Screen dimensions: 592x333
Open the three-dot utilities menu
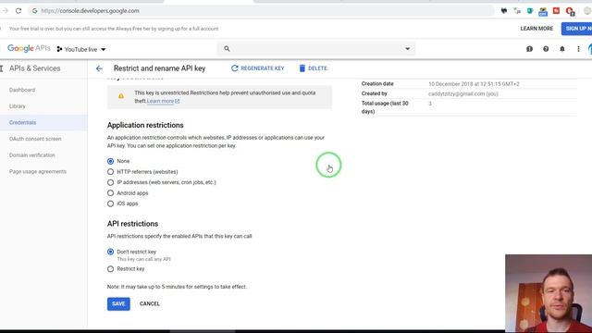[578, 49]
